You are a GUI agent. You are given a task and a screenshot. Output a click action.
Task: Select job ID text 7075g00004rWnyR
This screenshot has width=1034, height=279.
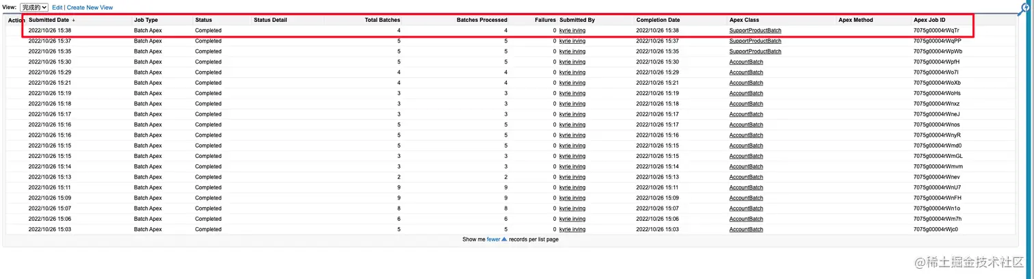pos(937,135)
